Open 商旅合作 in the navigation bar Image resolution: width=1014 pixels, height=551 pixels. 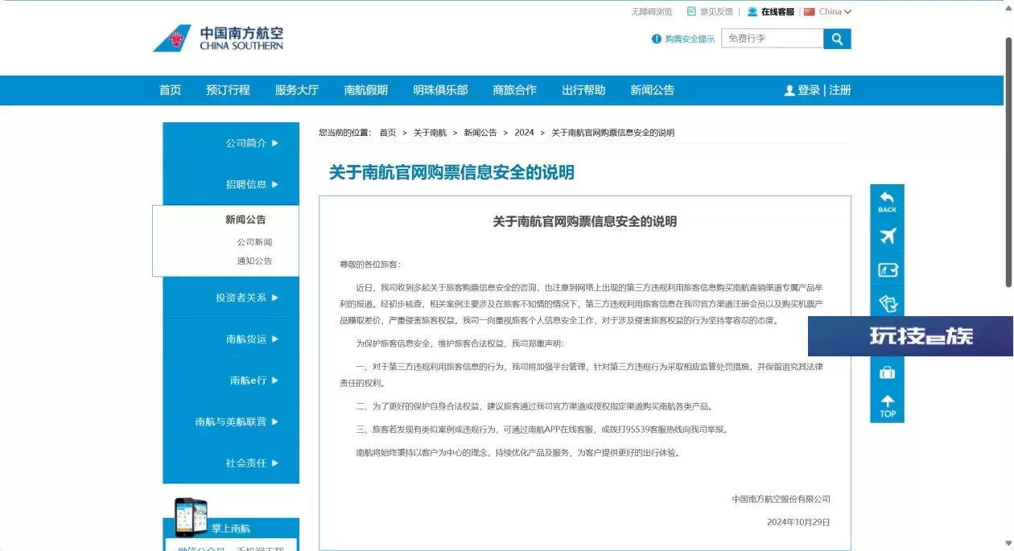coord(515,90)
